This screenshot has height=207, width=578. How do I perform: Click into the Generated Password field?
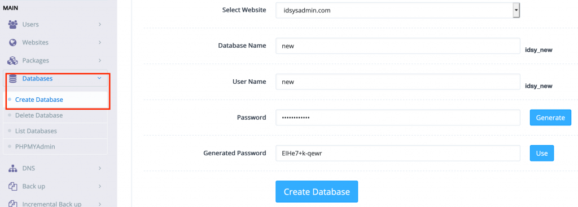pos(398,153)
